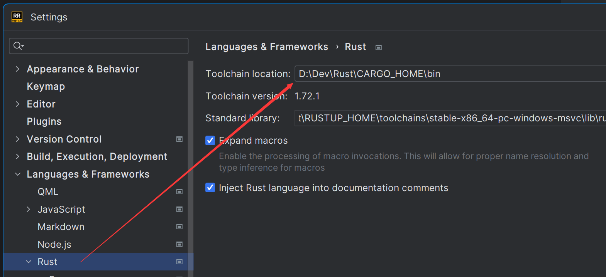Viewport: 606px width, 277px height.
Task: Select the Editor settings category
Action: click(41, 104)
